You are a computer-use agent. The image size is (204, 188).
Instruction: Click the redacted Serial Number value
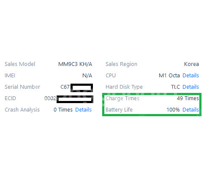click(76, 87)
